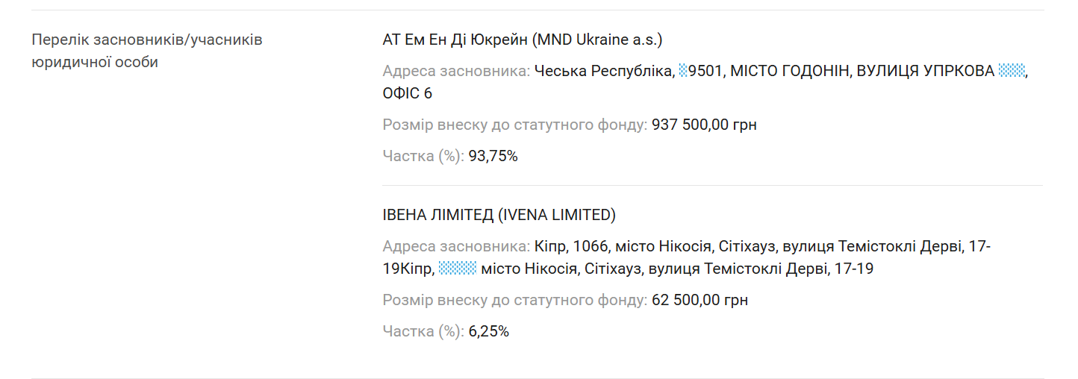Click the Частка (%) label next to 93,75%
The image size is (1078, 379).
423,156
